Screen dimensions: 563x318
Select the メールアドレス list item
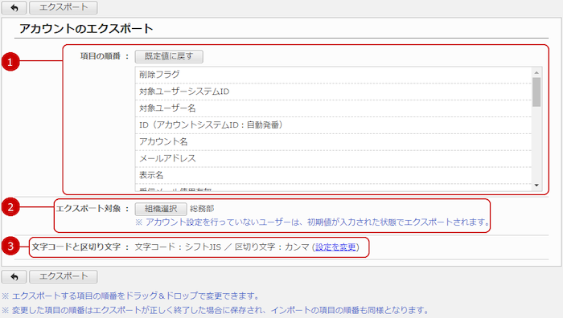coord(333,158)
